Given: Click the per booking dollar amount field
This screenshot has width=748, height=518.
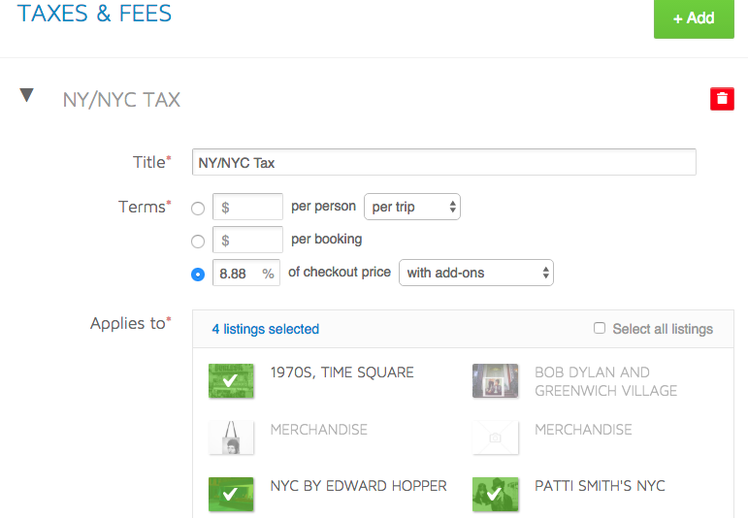Looking at the screenshot, I should [247, 240].
